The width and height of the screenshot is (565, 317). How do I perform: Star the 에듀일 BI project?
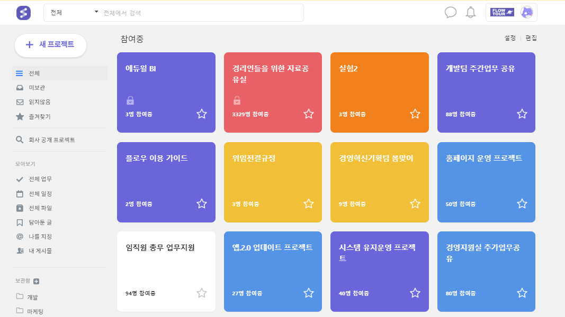201,114
